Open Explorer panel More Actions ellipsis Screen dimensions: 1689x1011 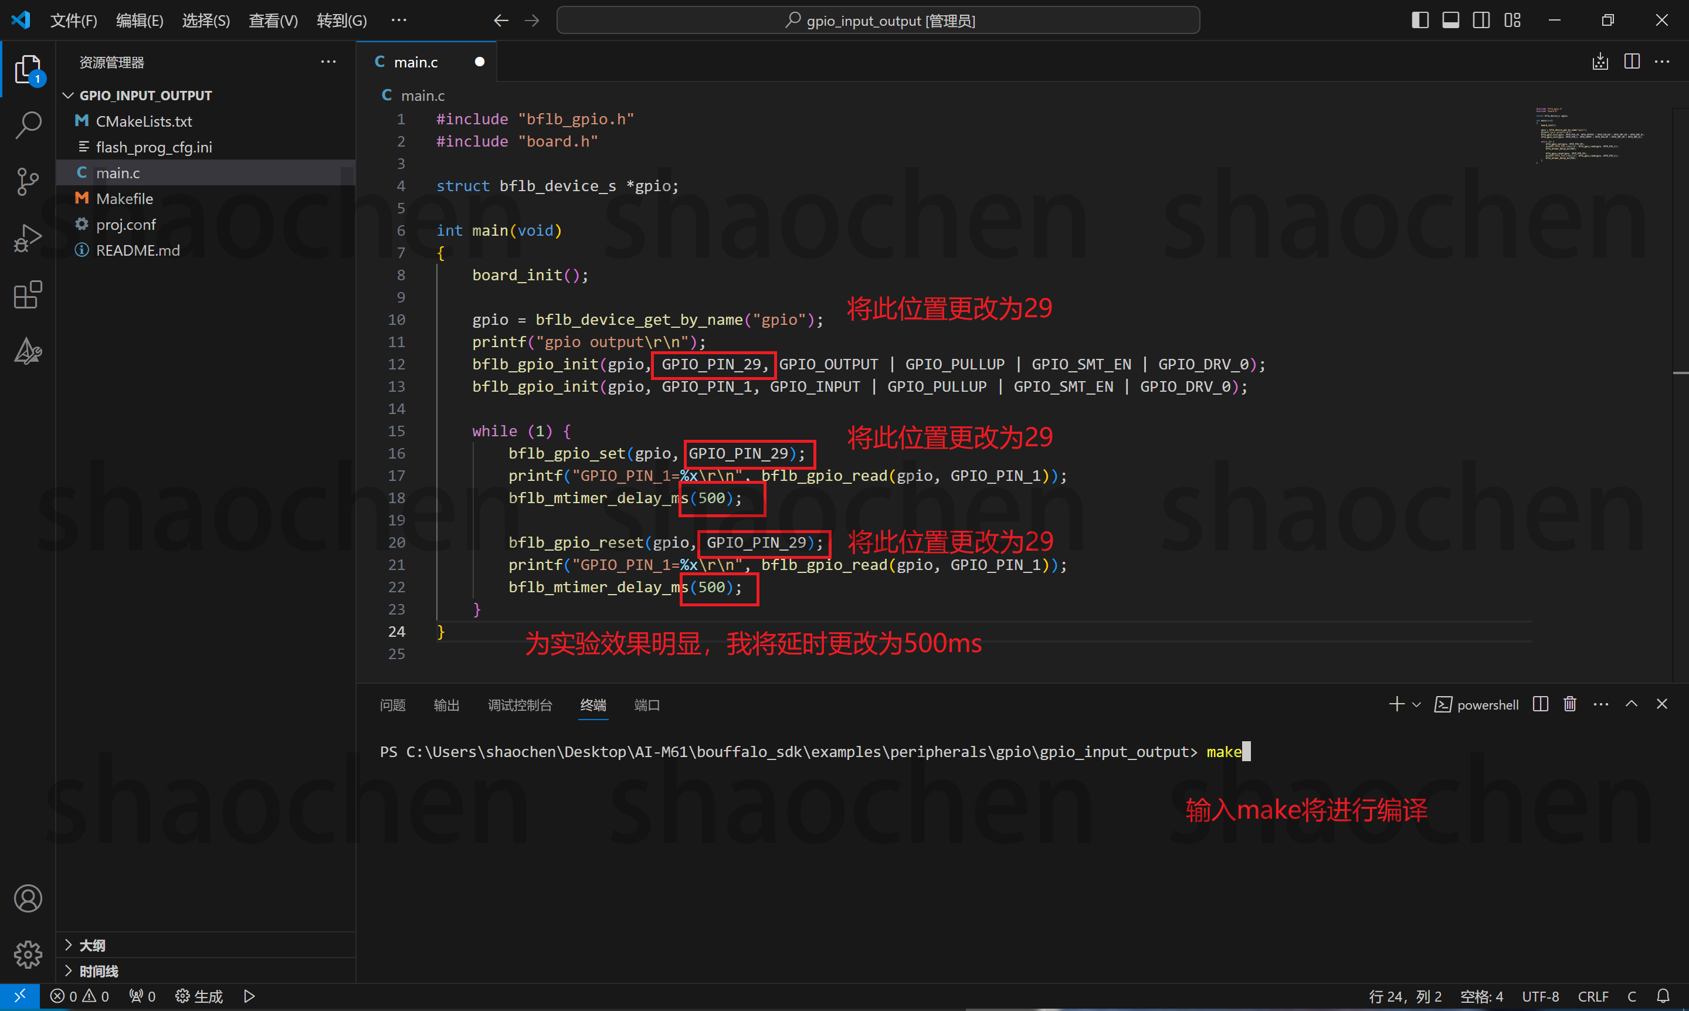click(x=328, y=62)
